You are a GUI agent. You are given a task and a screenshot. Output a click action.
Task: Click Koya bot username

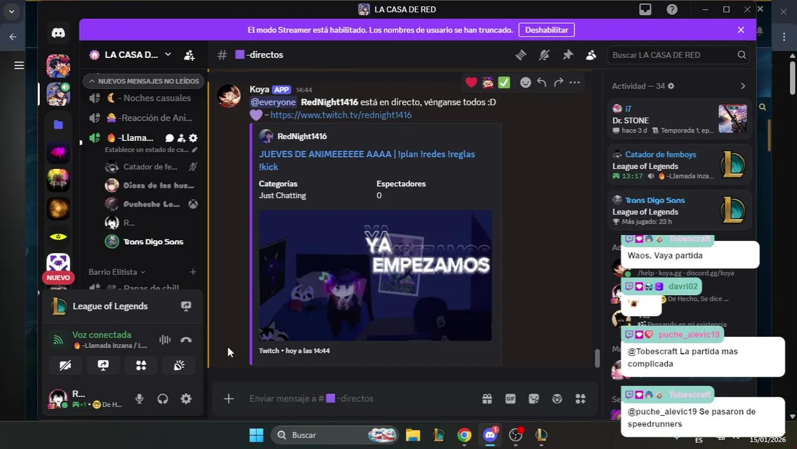pyautogui.click(x=259, y=89)
